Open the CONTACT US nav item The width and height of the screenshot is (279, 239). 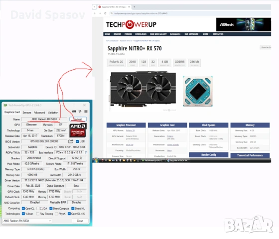218,34
